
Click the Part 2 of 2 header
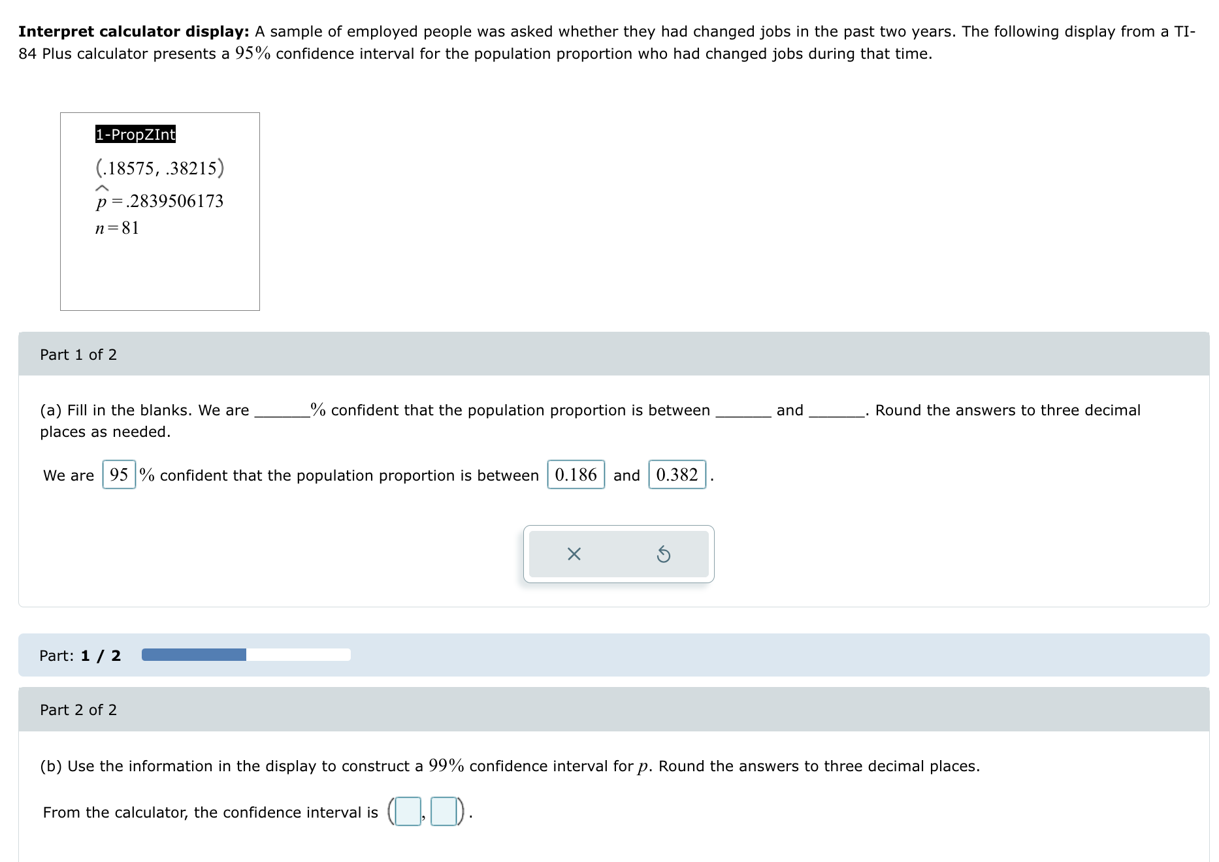(78, 710)
